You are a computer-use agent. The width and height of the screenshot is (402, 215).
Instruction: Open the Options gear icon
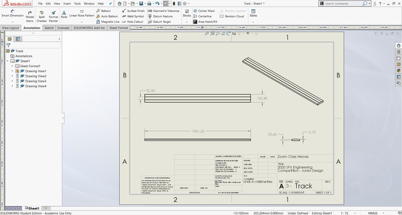pos(185,3)
